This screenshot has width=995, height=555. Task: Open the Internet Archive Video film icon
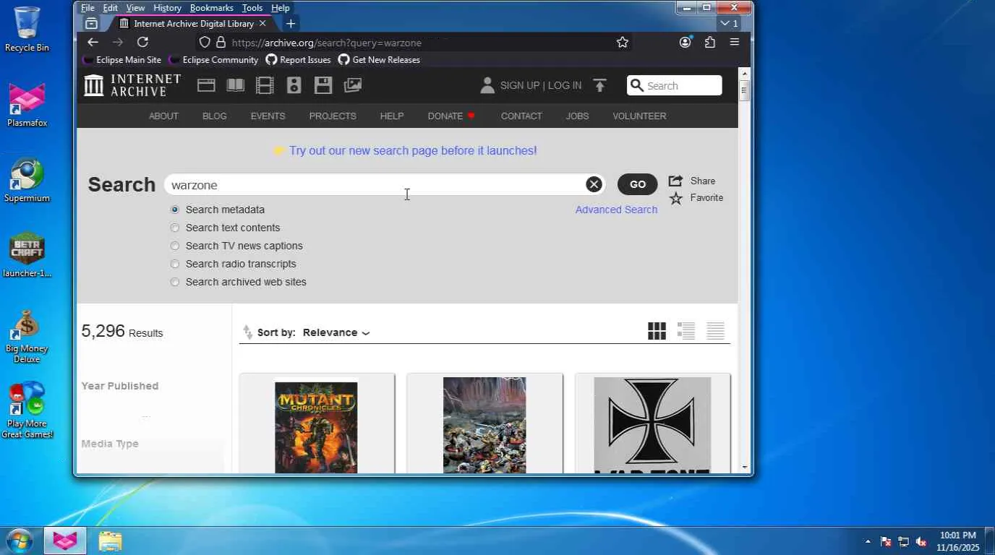265,85
